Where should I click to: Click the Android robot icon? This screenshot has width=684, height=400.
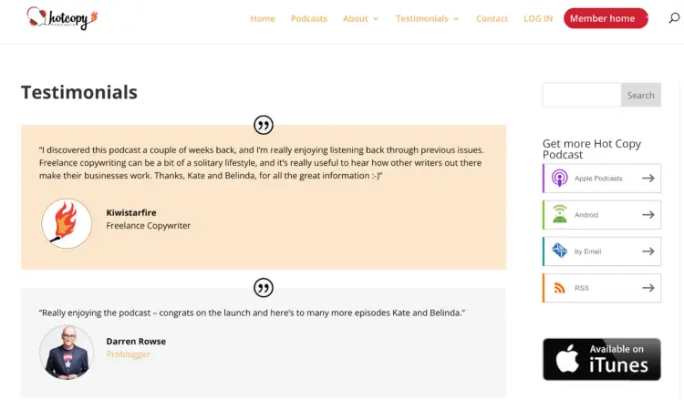click(x=560, y=214)
